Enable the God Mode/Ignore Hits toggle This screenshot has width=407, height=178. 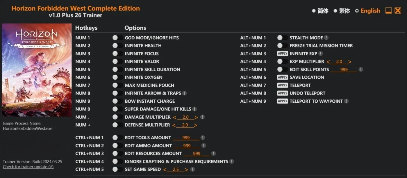click(118, 38)
